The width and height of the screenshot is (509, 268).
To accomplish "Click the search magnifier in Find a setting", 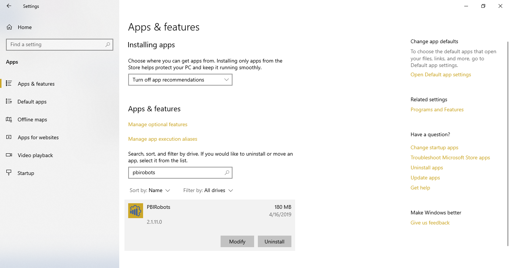I will pyautogui.click(x=108, y=44).
